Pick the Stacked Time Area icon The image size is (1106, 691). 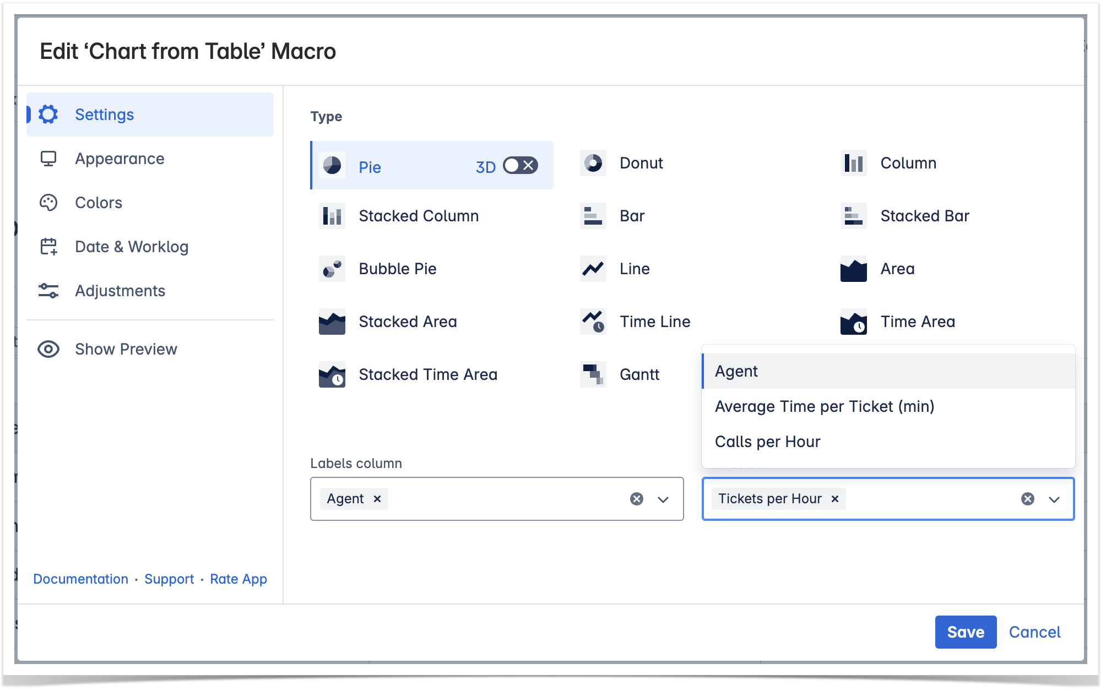coord(332,375)
